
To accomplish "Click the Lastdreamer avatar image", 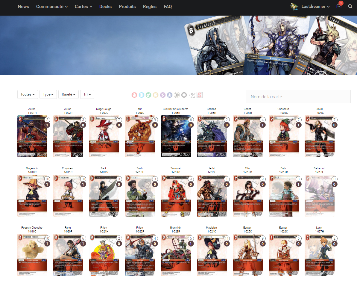I will coord(294,6).
